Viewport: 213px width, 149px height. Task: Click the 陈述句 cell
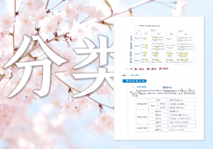(158, 111)
